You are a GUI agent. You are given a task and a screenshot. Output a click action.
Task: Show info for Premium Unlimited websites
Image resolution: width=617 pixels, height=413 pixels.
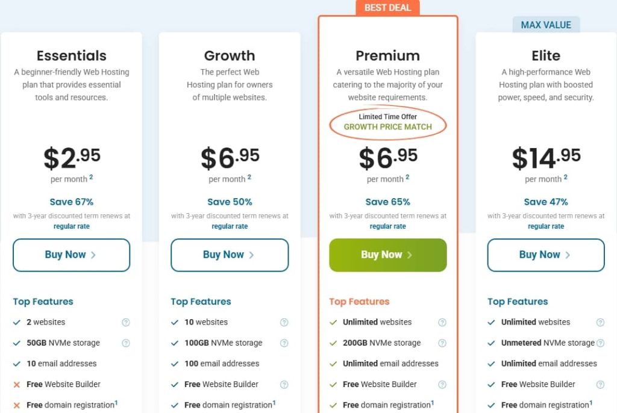click(442, 322)
